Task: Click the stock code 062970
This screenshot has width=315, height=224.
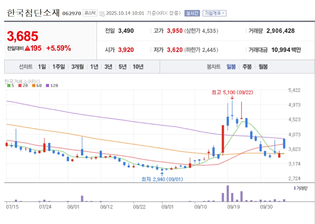Action: [x=72, y=14]
